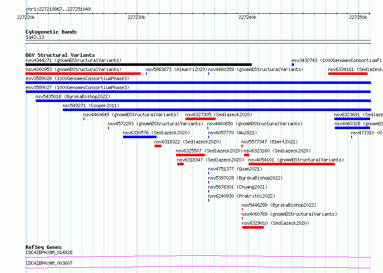The height and width of the screenshot is (273, 383).
Task: Open nsv6057770 (Wu2021) label
Action: point(232,133)
